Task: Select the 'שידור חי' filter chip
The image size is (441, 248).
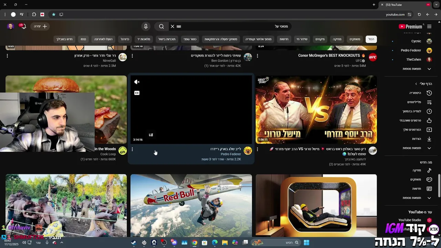Action: 302,39
